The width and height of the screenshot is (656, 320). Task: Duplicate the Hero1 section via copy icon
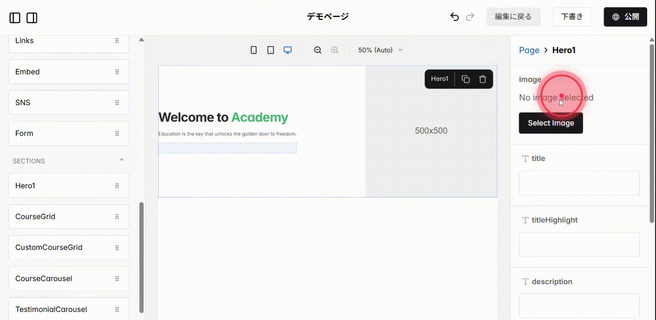(x=466, y=79)
